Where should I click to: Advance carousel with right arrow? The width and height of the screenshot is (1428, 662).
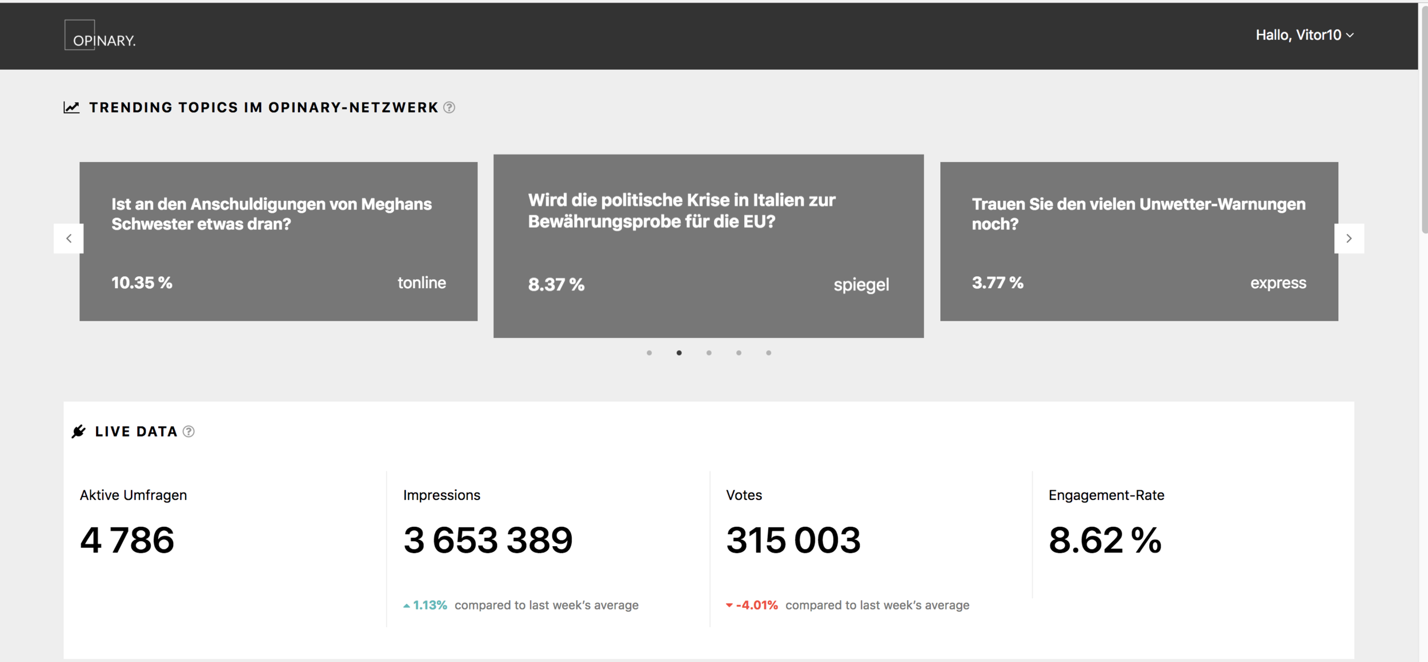click(1349, 239)
